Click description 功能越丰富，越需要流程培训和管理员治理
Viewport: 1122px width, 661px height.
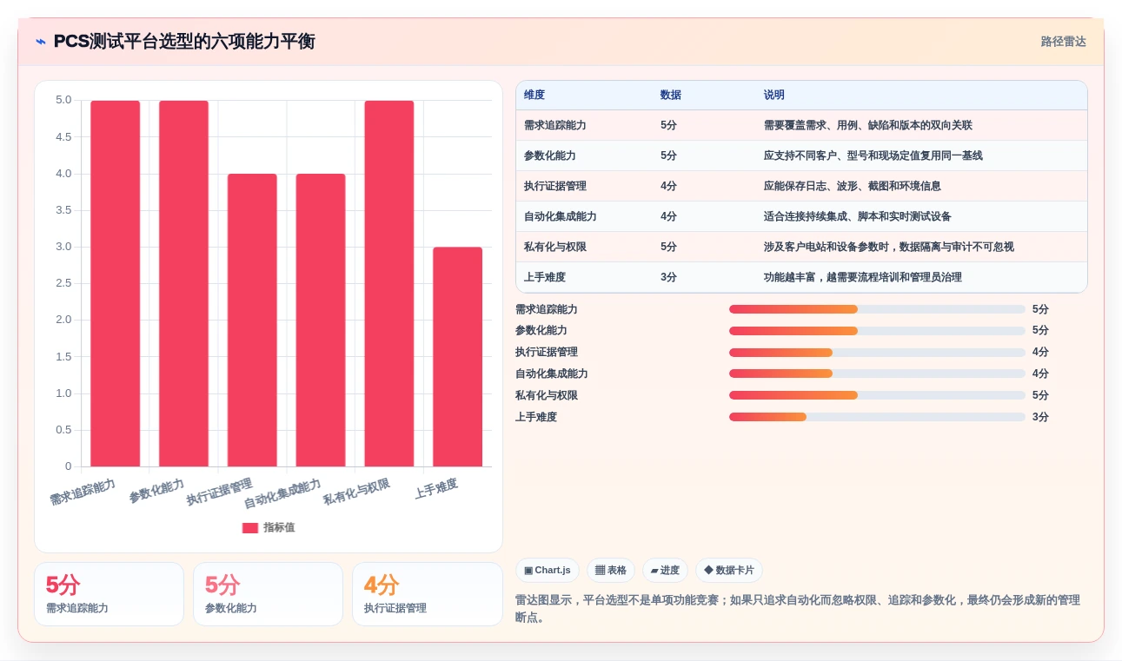(x=863, y=277)
